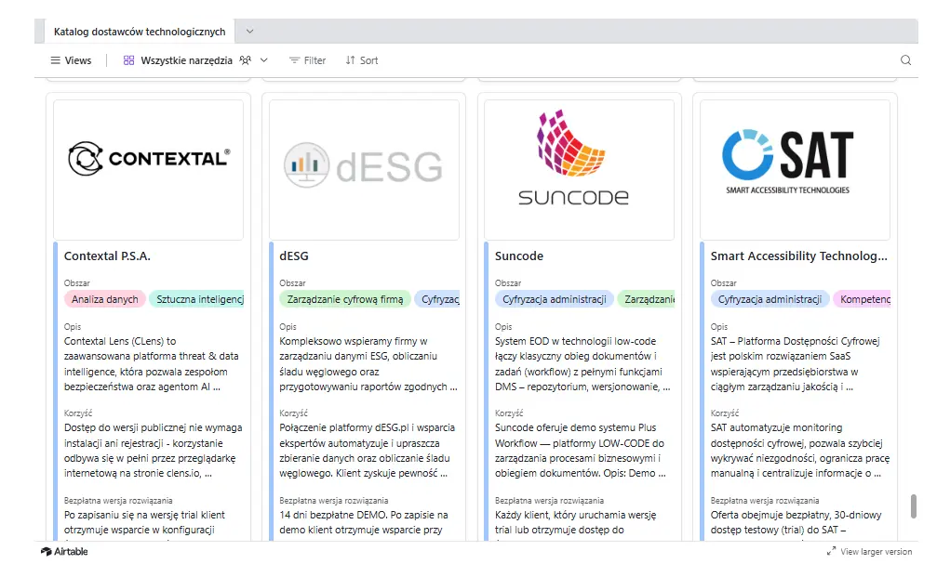This screenshot has width=937, height=577.
Task: Select the Katalog dostawców technologicznych tab
Action: click(140, 32)
